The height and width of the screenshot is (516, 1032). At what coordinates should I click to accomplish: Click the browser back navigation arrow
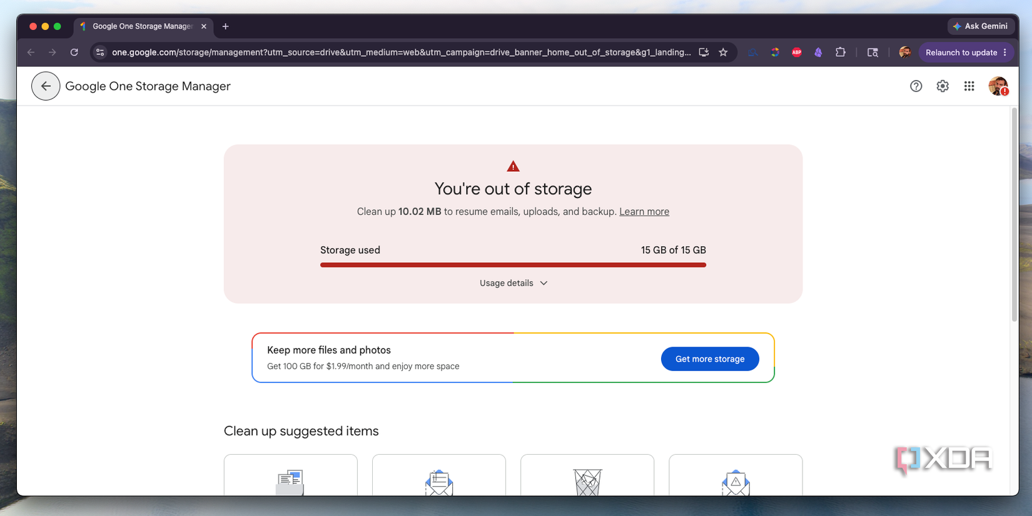[31, 52]
